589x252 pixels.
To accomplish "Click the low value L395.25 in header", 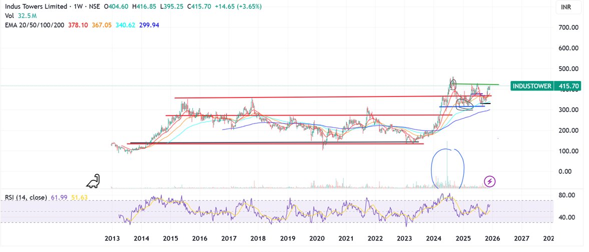I will (171, 7).
